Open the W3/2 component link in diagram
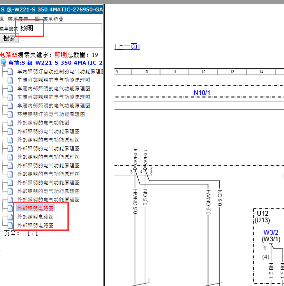The image size is (284, 286). click(271, 232)
